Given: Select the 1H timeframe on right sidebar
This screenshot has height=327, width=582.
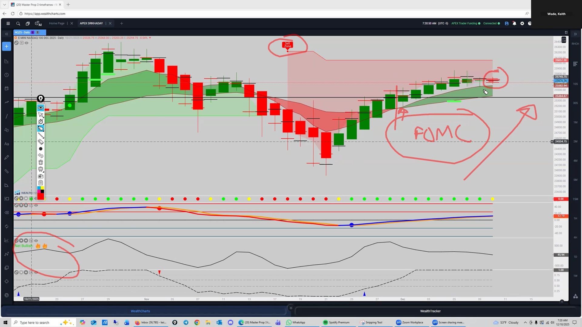Looking at the screenshot, I should 575,218.
